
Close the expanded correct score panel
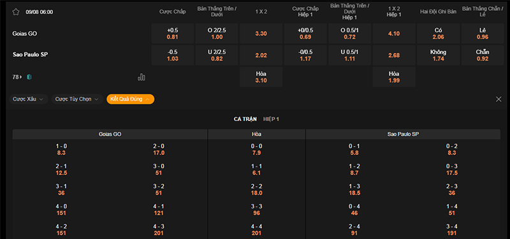click(x=499, y=99)
